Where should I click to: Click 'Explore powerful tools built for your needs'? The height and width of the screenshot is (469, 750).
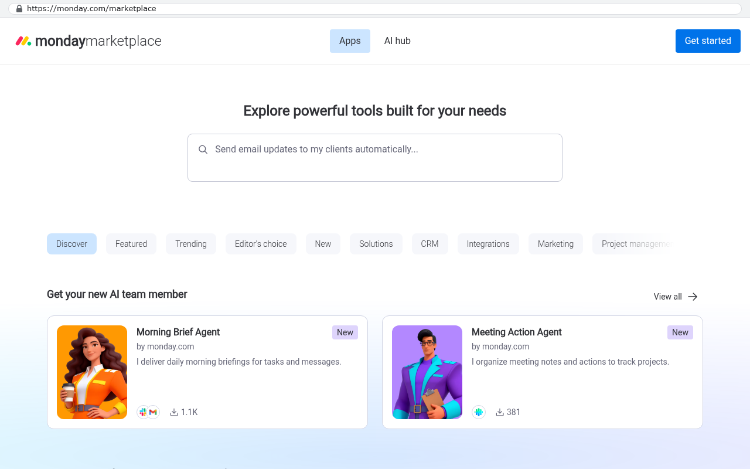(x=375, y=111)
